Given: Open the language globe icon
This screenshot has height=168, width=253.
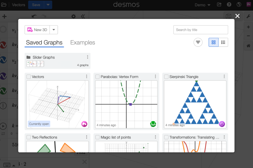Looking at the screenshot, I should (239, 5).
